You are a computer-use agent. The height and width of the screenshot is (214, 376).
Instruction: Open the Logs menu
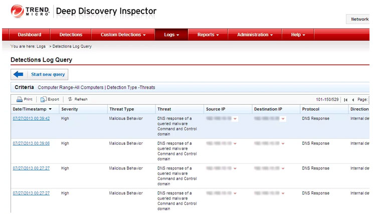coord(170,35)
